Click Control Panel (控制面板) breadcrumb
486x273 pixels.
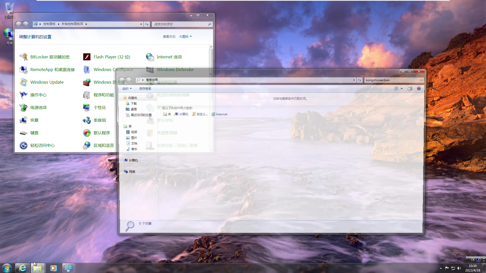tap(49, 24)
